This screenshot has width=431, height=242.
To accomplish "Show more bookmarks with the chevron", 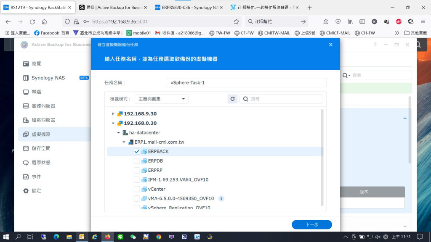I will coord(397,33).
